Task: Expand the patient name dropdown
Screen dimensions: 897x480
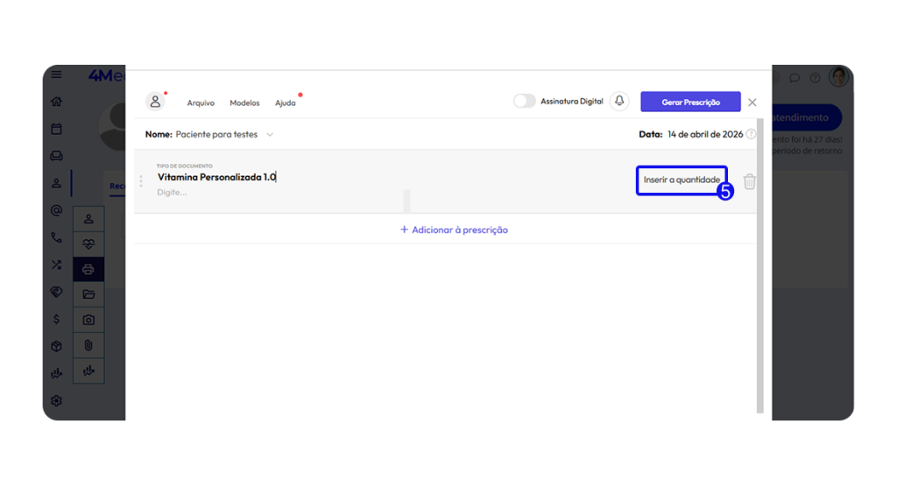Action: coord(270,135)
